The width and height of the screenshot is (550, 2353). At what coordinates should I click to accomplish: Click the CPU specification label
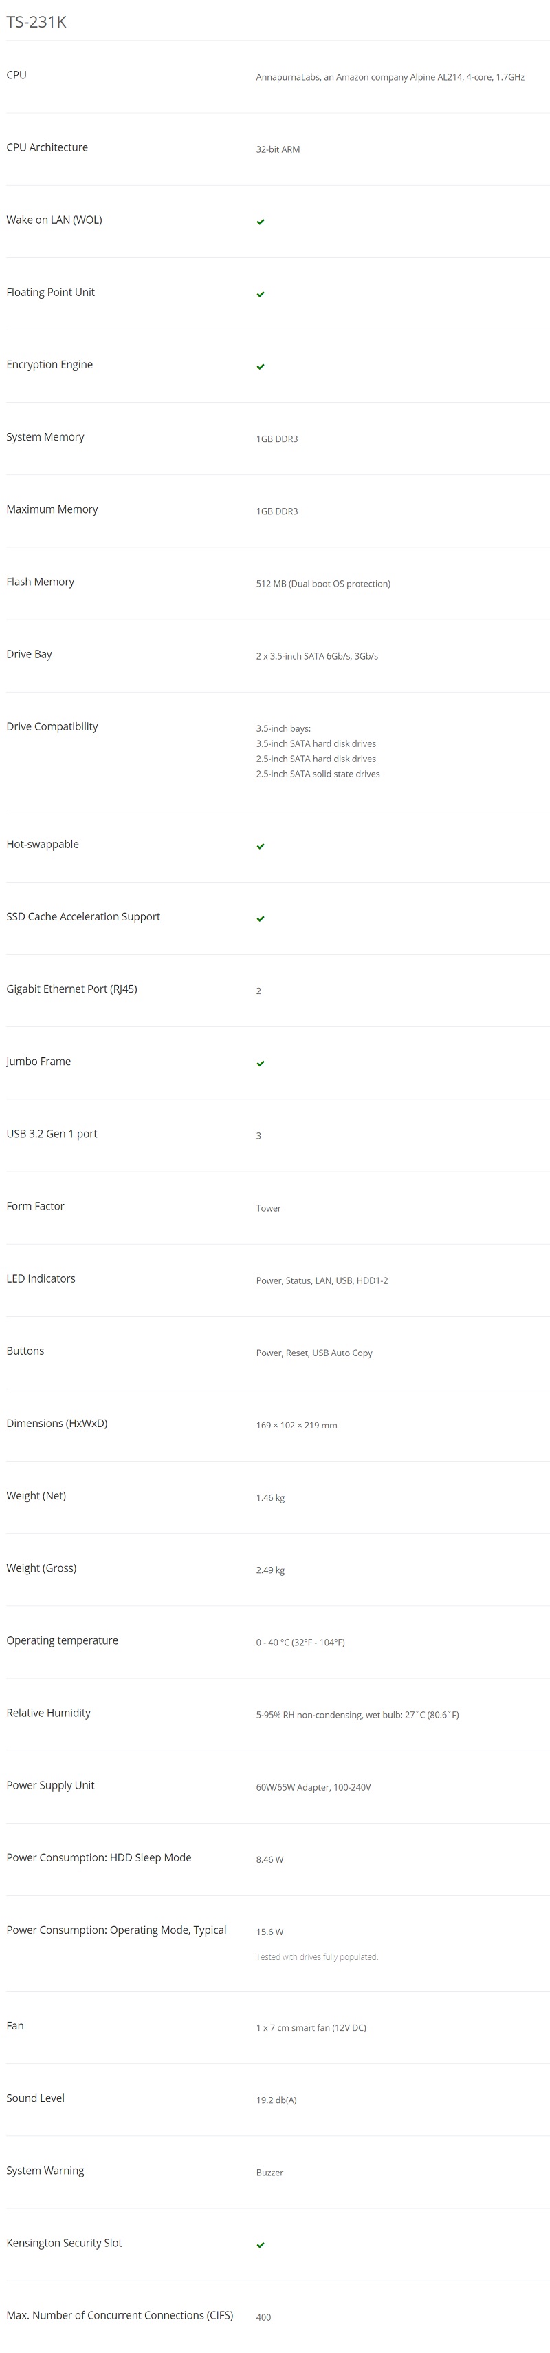(16, 75)
